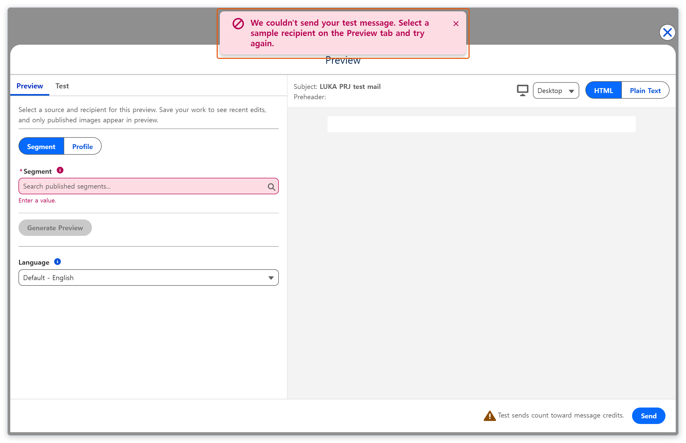Click the error message text in the alert
686x443 pixels.
(339, 33)
